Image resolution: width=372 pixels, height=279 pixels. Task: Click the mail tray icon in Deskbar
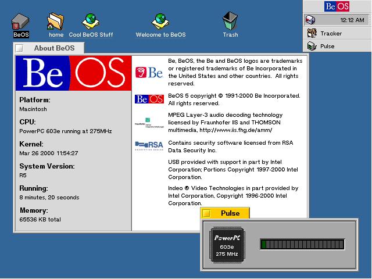(x=310, y=20)
